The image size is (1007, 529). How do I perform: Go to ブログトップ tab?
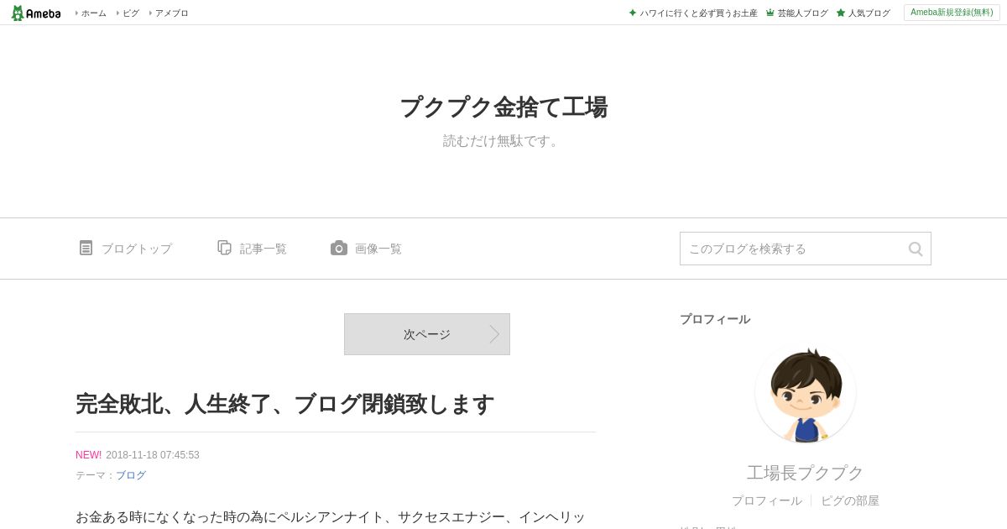click(136, 249)
